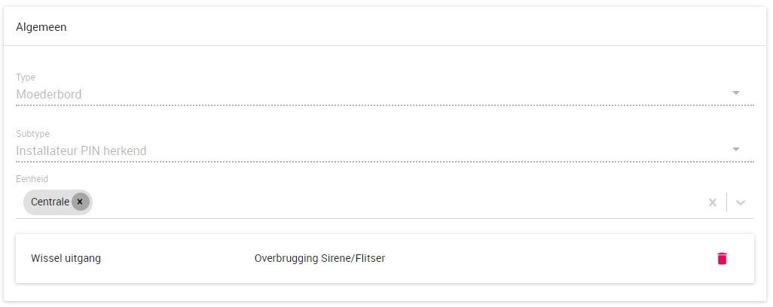The image size is (773, 307).
Task: Open the Subtype dropdown arrow
Action: [x=736, y=150]
